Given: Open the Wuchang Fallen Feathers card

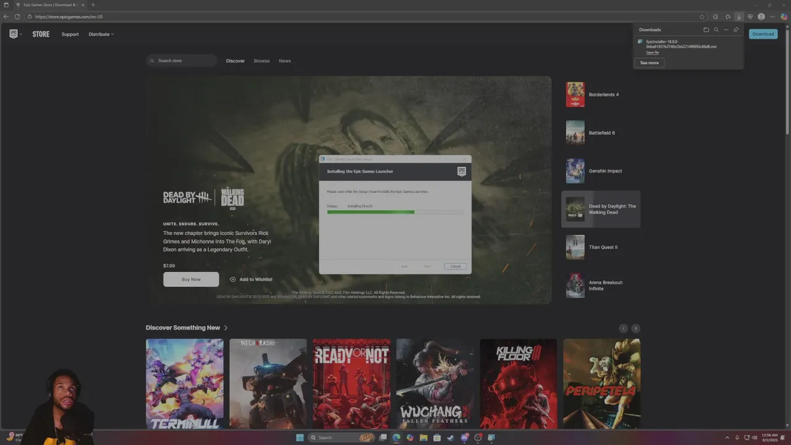Looking at the screenshot, I should (x=435, y=384).
